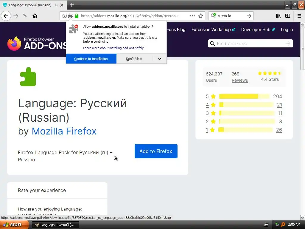Click the search engine magnifier icon
The height and width of the screenshot is (229, 305).
click(x=213, y=16)
